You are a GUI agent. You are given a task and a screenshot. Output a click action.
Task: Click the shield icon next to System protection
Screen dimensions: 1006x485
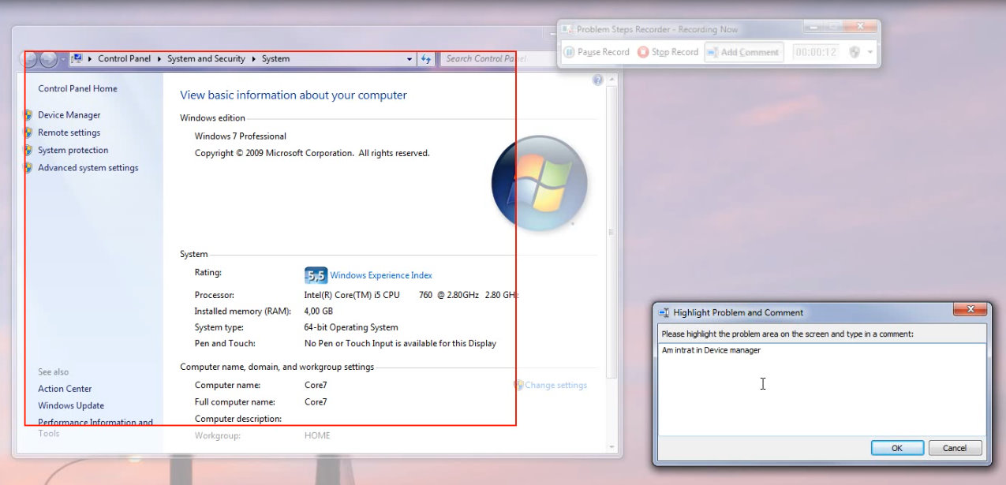(x=28, y=150)
